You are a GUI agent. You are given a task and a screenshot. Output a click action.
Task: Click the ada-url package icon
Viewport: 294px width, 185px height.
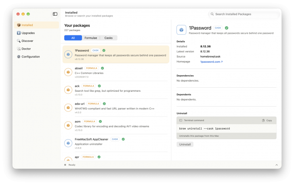(68, 107)
